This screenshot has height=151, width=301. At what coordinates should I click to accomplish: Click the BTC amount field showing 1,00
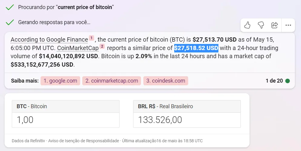[x=65, y=120]
